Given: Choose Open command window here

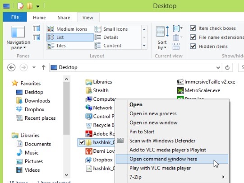Looking at the screenshot, I should point(172,159).
